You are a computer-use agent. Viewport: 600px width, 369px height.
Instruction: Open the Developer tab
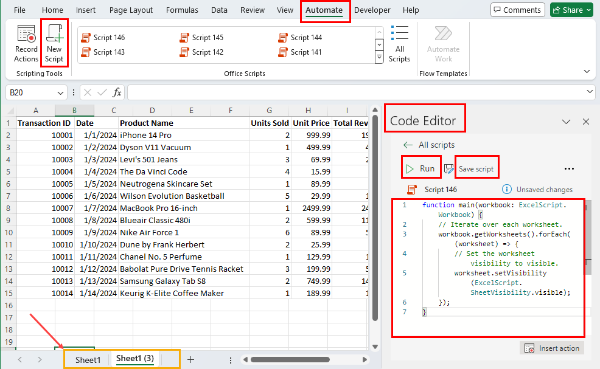372,10
